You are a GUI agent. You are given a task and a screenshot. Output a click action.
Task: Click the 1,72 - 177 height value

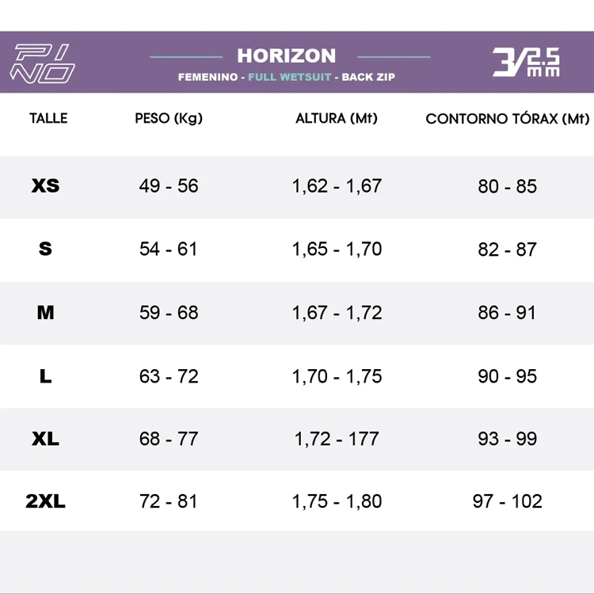tap(337, 438)
